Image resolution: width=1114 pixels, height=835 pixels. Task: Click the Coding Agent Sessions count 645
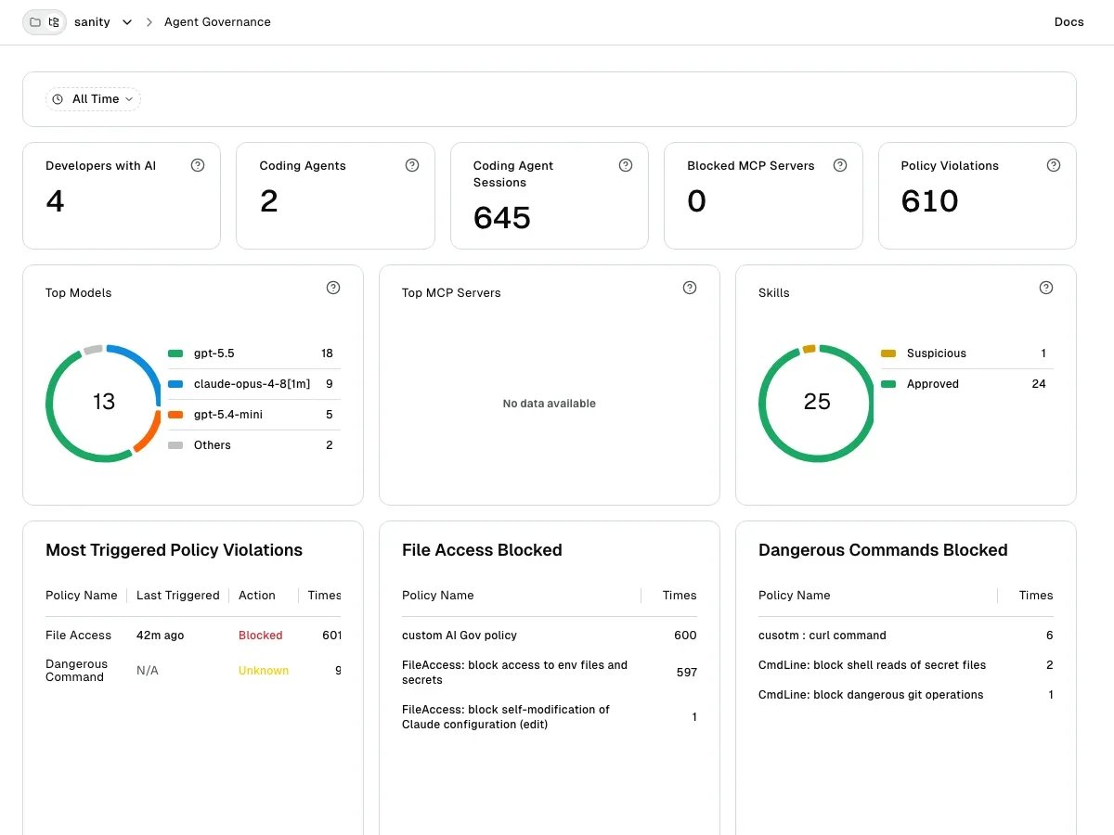[x=502, y=218]
